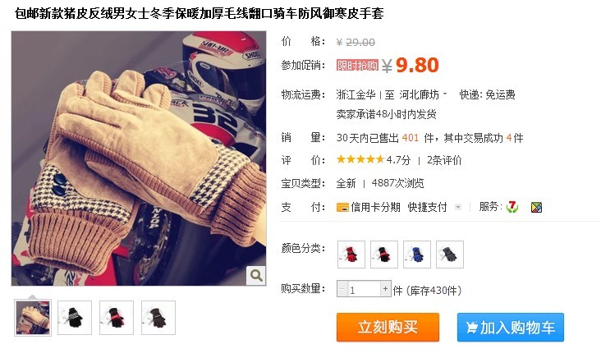The height and width of the screenshot is (358, 601).
Task: Expand the 河北廊坊 destination dropdown
Action: coord(423,94)
